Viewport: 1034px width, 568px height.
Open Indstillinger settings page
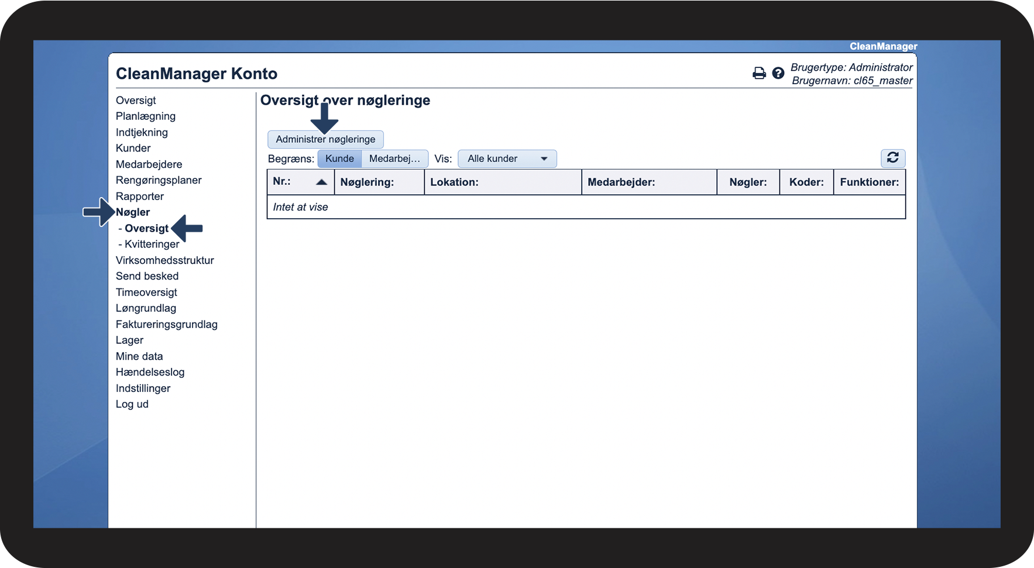point(143,388)
